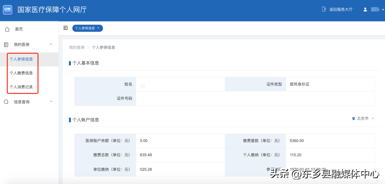Click the Home (首页) house icon
The width and height of the screenshot is (385, 184).
7,29
